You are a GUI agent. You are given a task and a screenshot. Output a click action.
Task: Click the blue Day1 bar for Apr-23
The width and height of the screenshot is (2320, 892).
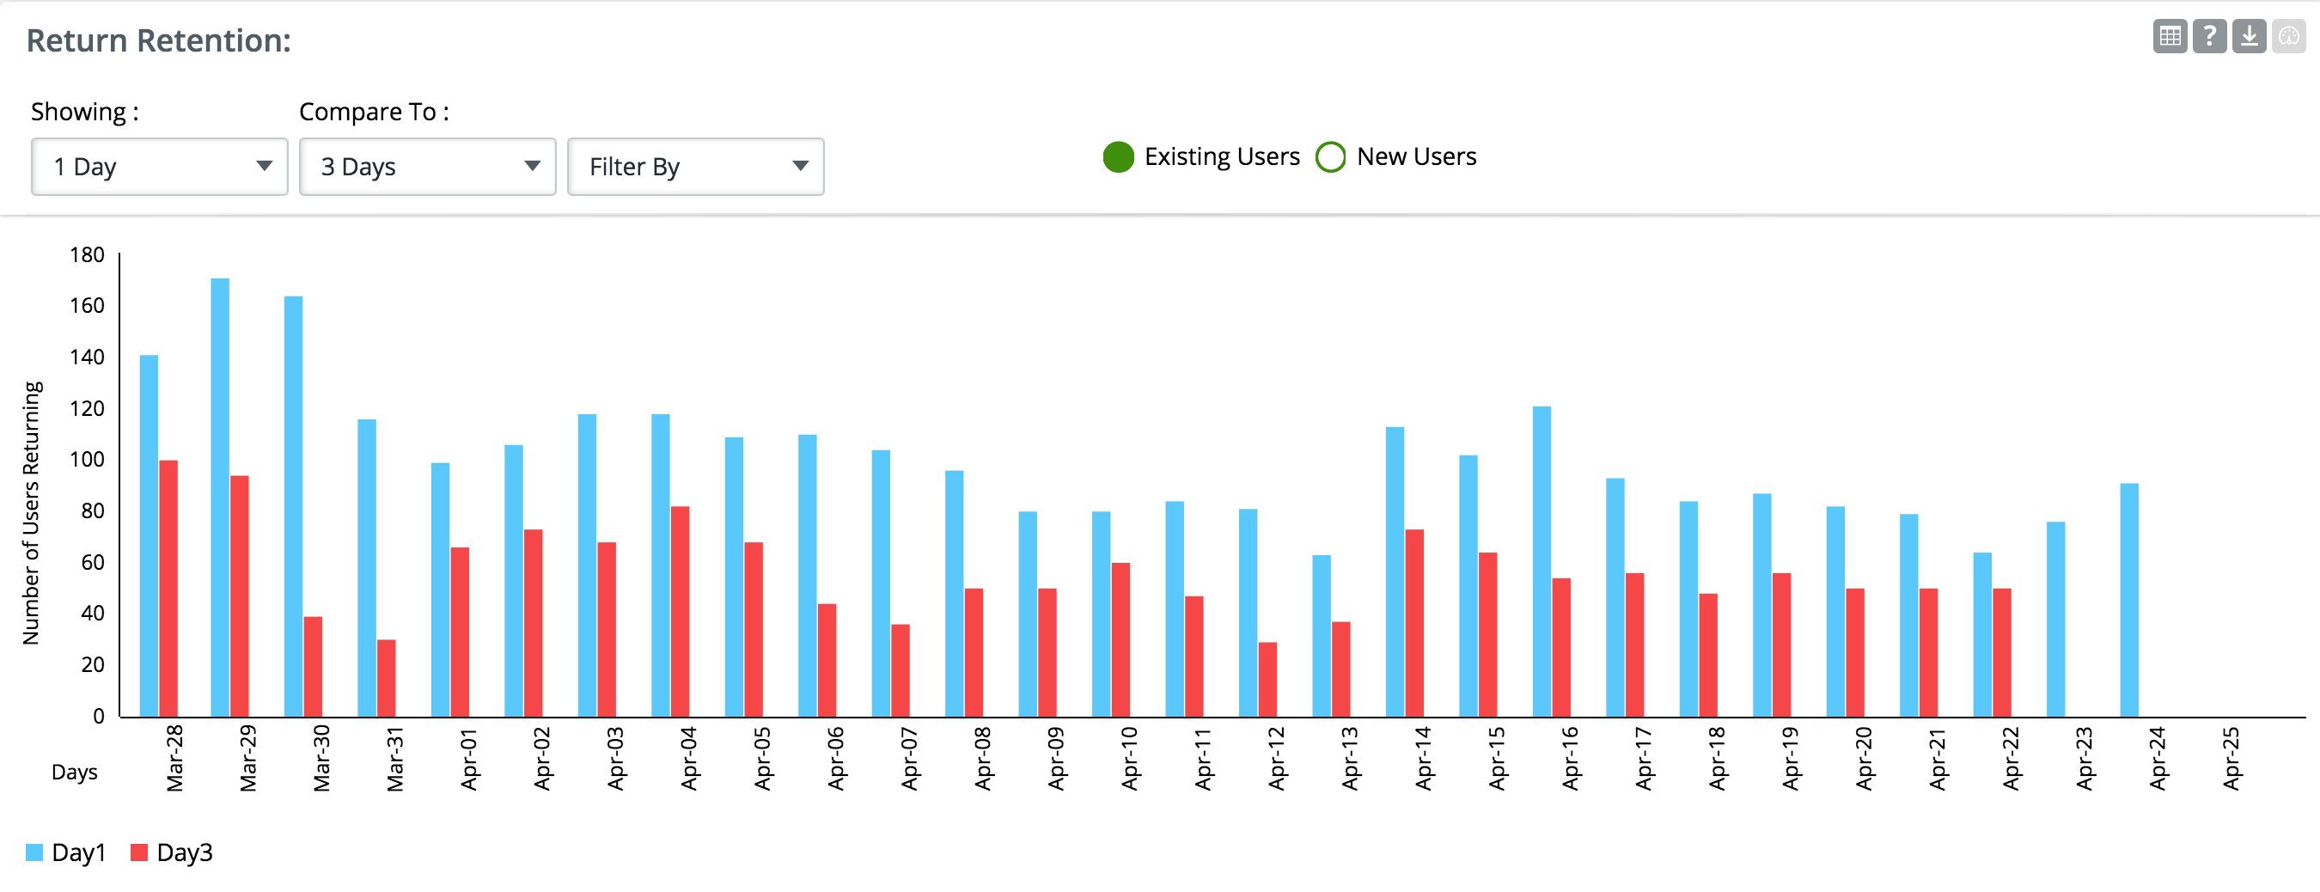(x=2056, y=620)
